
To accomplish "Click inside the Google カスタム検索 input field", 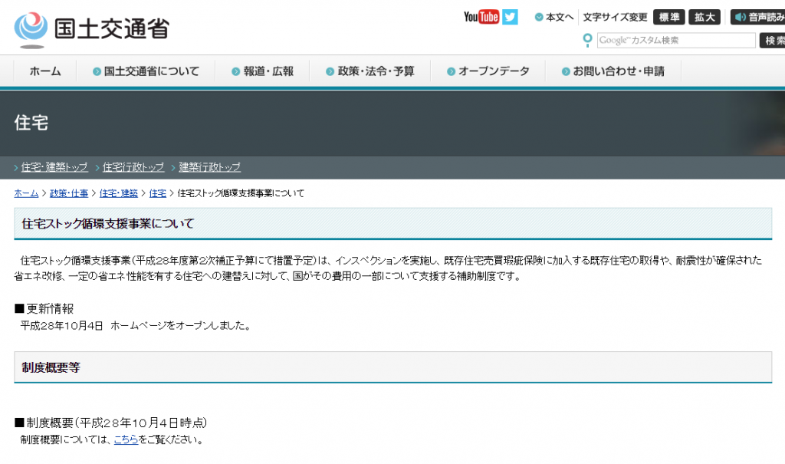I will (x=678, y=40).
